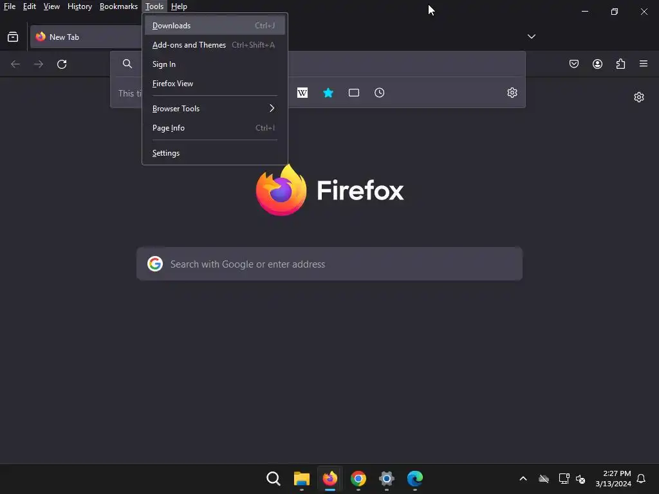
Task: Open the File menu
Action: (x=10, y=6)
